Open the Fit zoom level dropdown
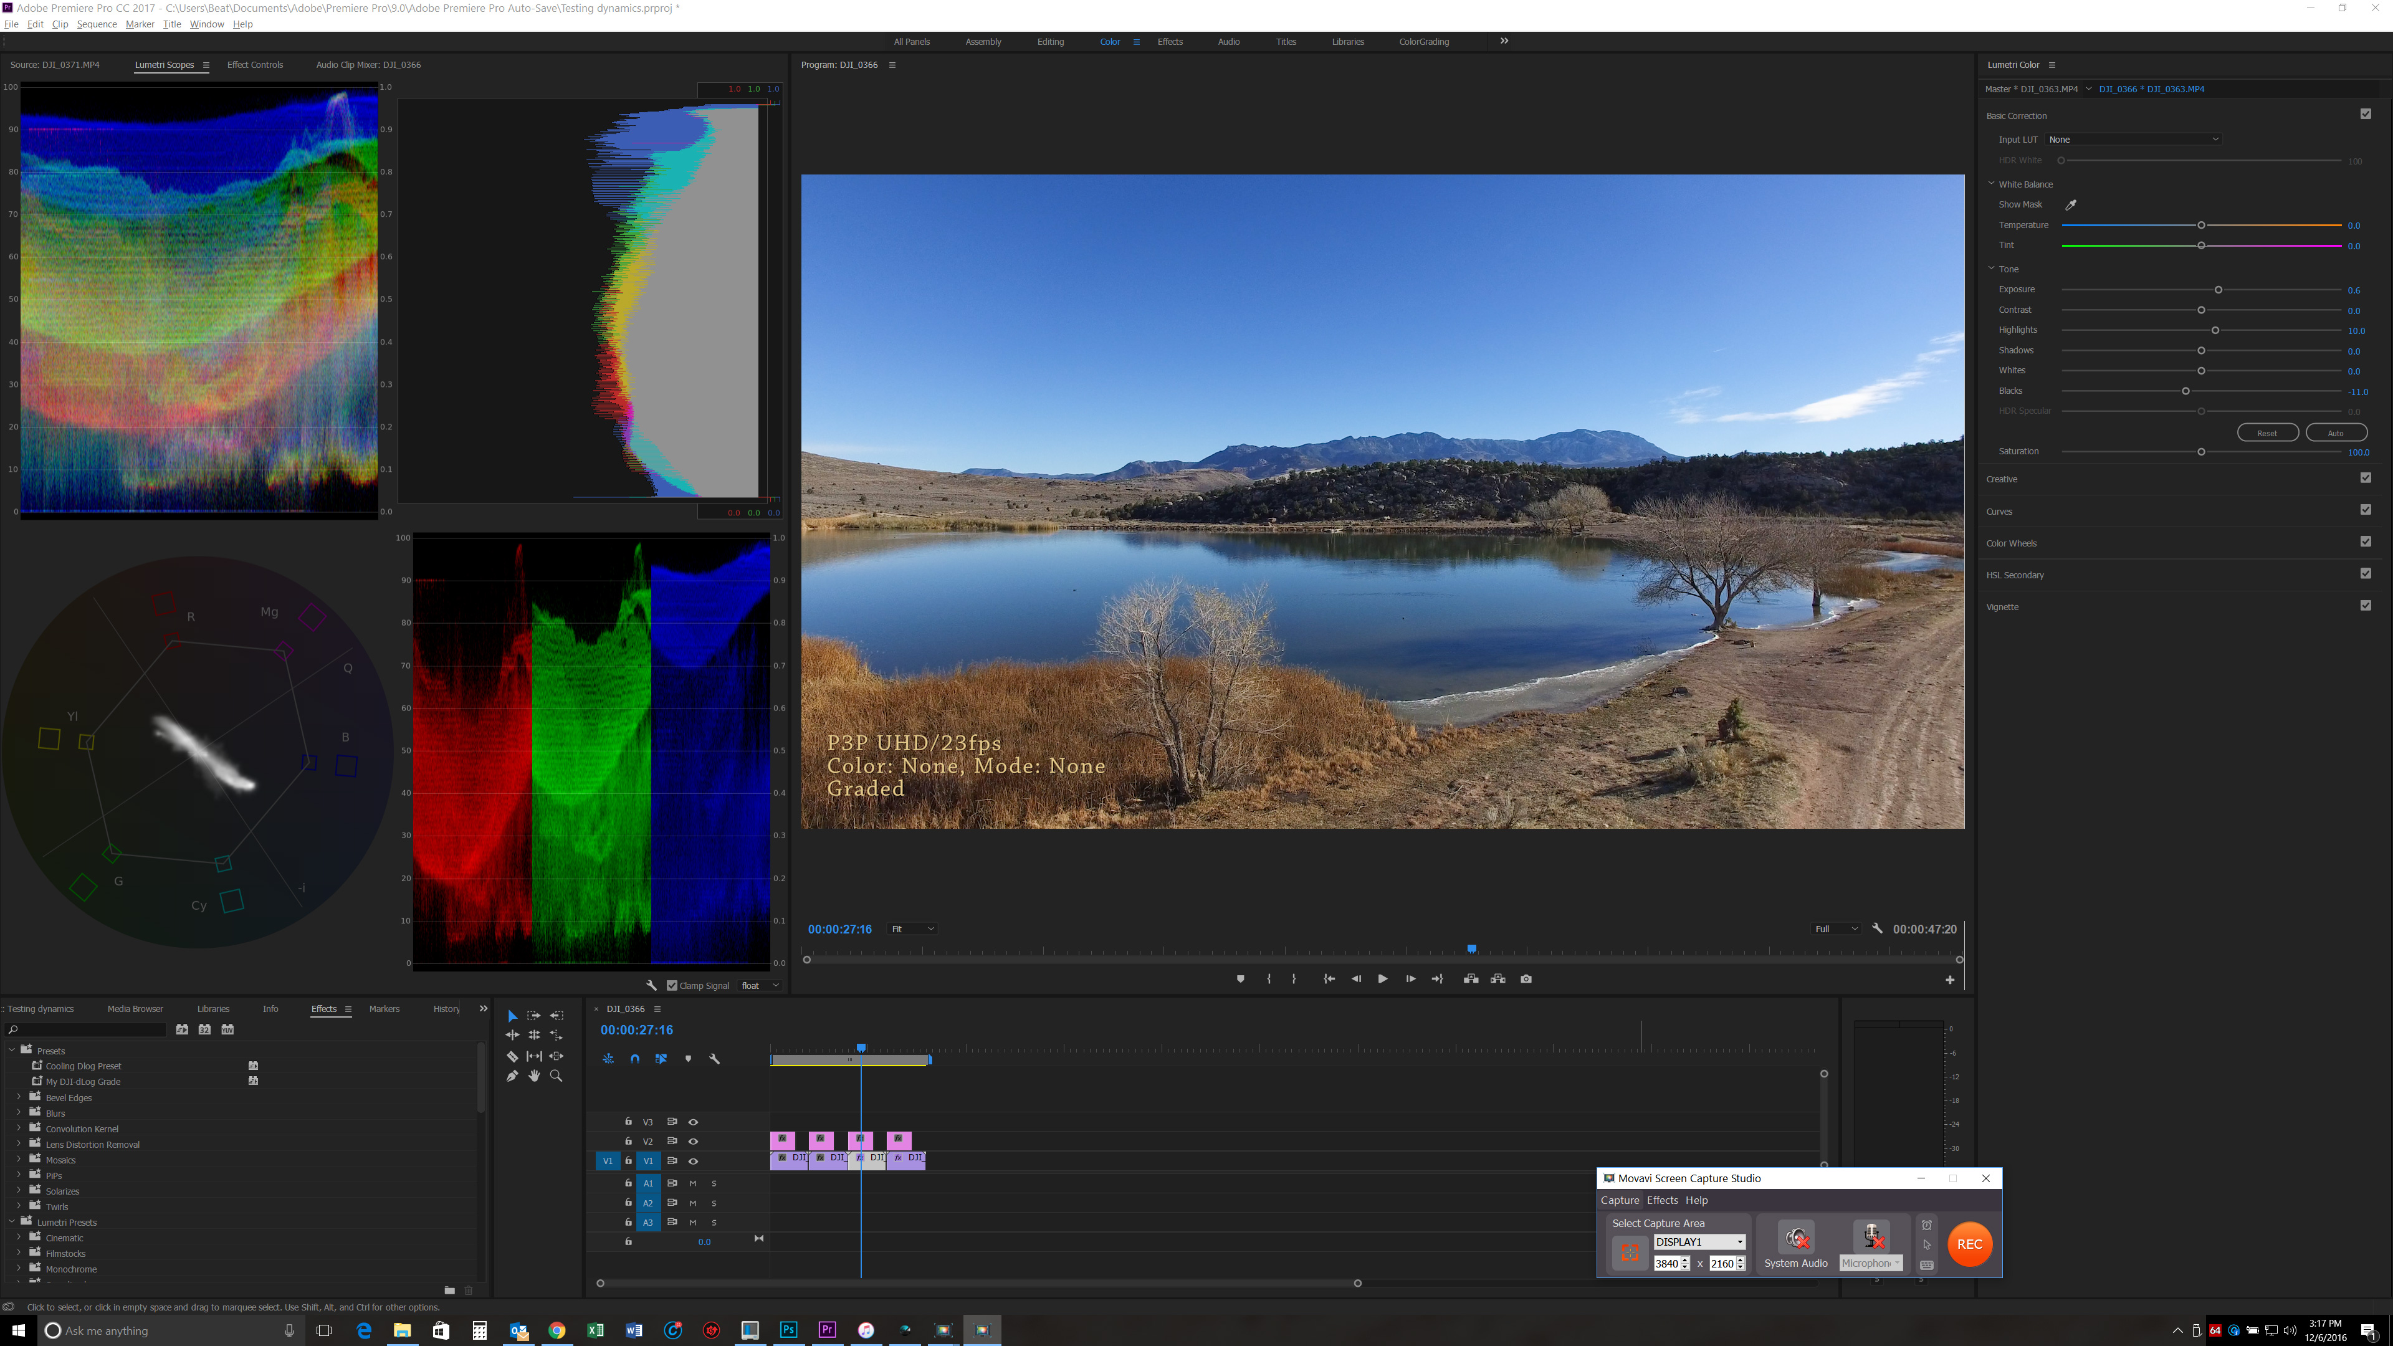Screen dimensions: 2393x1346 pos(912,929)
